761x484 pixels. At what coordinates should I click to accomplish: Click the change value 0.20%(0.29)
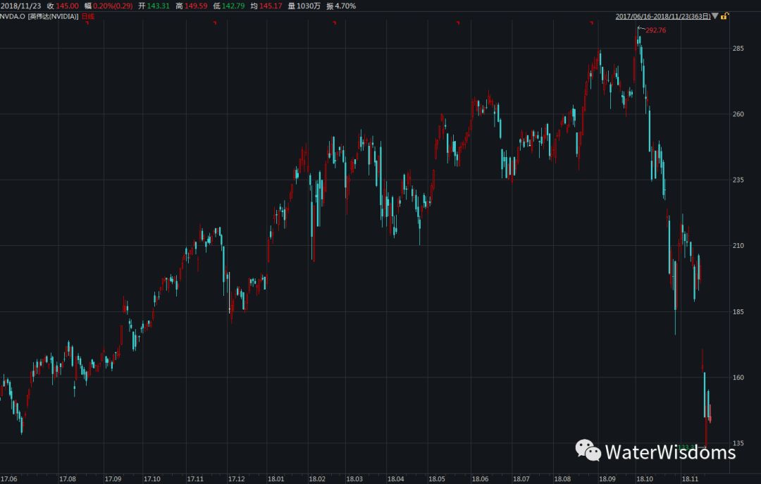113,6
